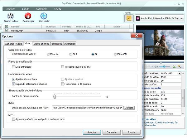Open the 1920x1080 video size dropdown

coord(180,73)
